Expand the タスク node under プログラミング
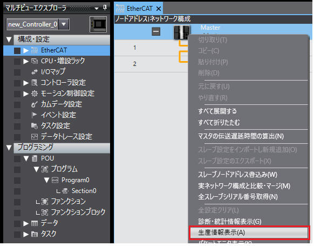 [x=26, y=234]
